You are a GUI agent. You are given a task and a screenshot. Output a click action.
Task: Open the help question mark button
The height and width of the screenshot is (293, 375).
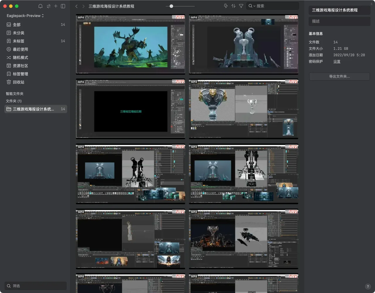368,287
